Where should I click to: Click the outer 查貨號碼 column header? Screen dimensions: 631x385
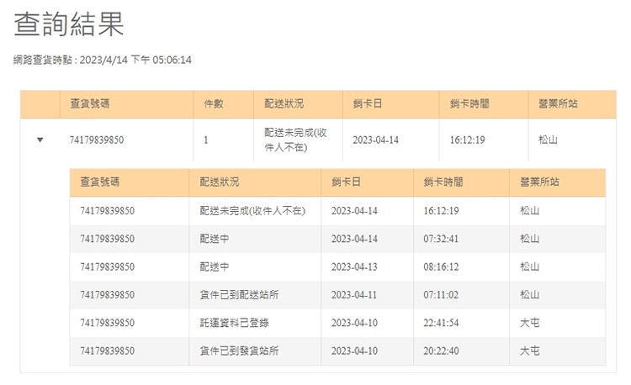click(x=90, y=103)
